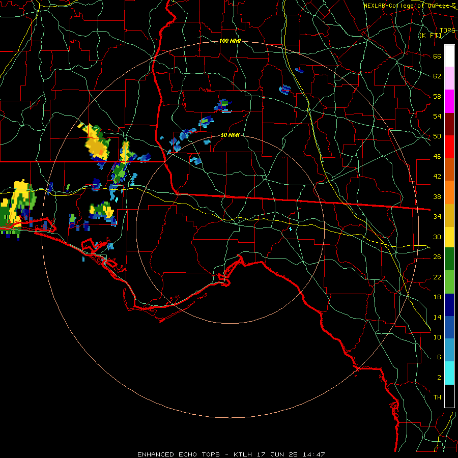Screen dimensions: 458x458
Task: Click legend value "58"
Action: (437, 96)
